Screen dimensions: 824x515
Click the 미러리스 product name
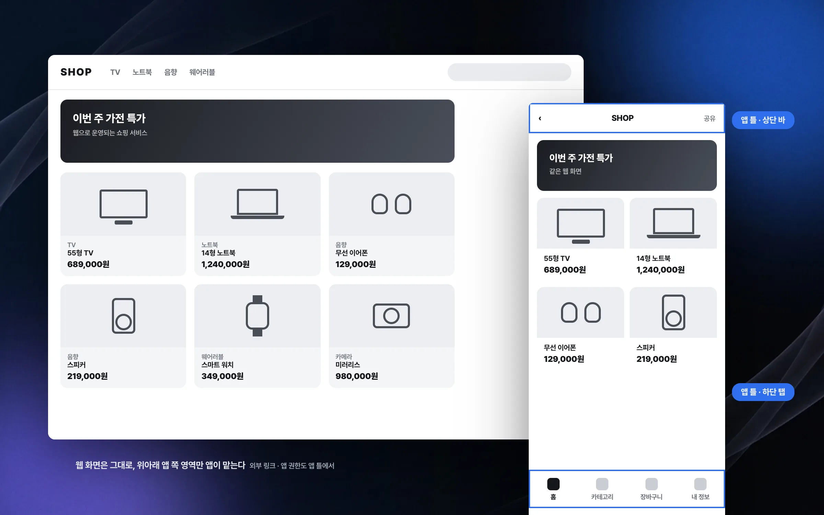click(x=348, y=365)
